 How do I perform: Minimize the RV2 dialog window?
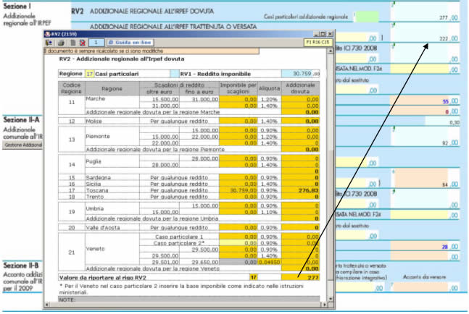click(x=315, y=33)
